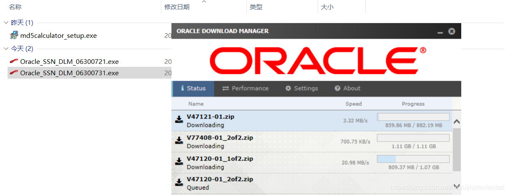
Task: Click the Downloading status of V47121-01.zip
Action: [x=206, y=125]
